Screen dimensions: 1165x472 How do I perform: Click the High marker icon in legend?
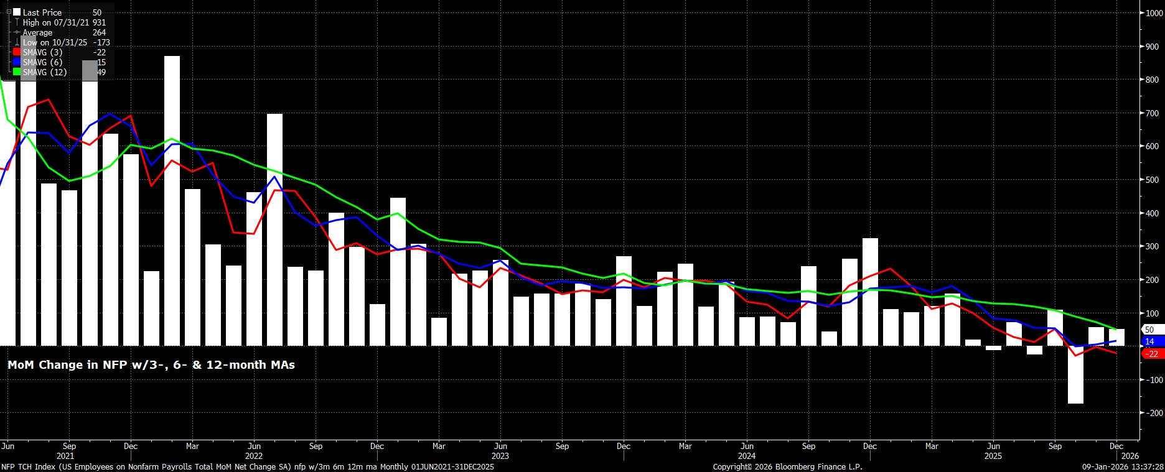tap(17, 22)
